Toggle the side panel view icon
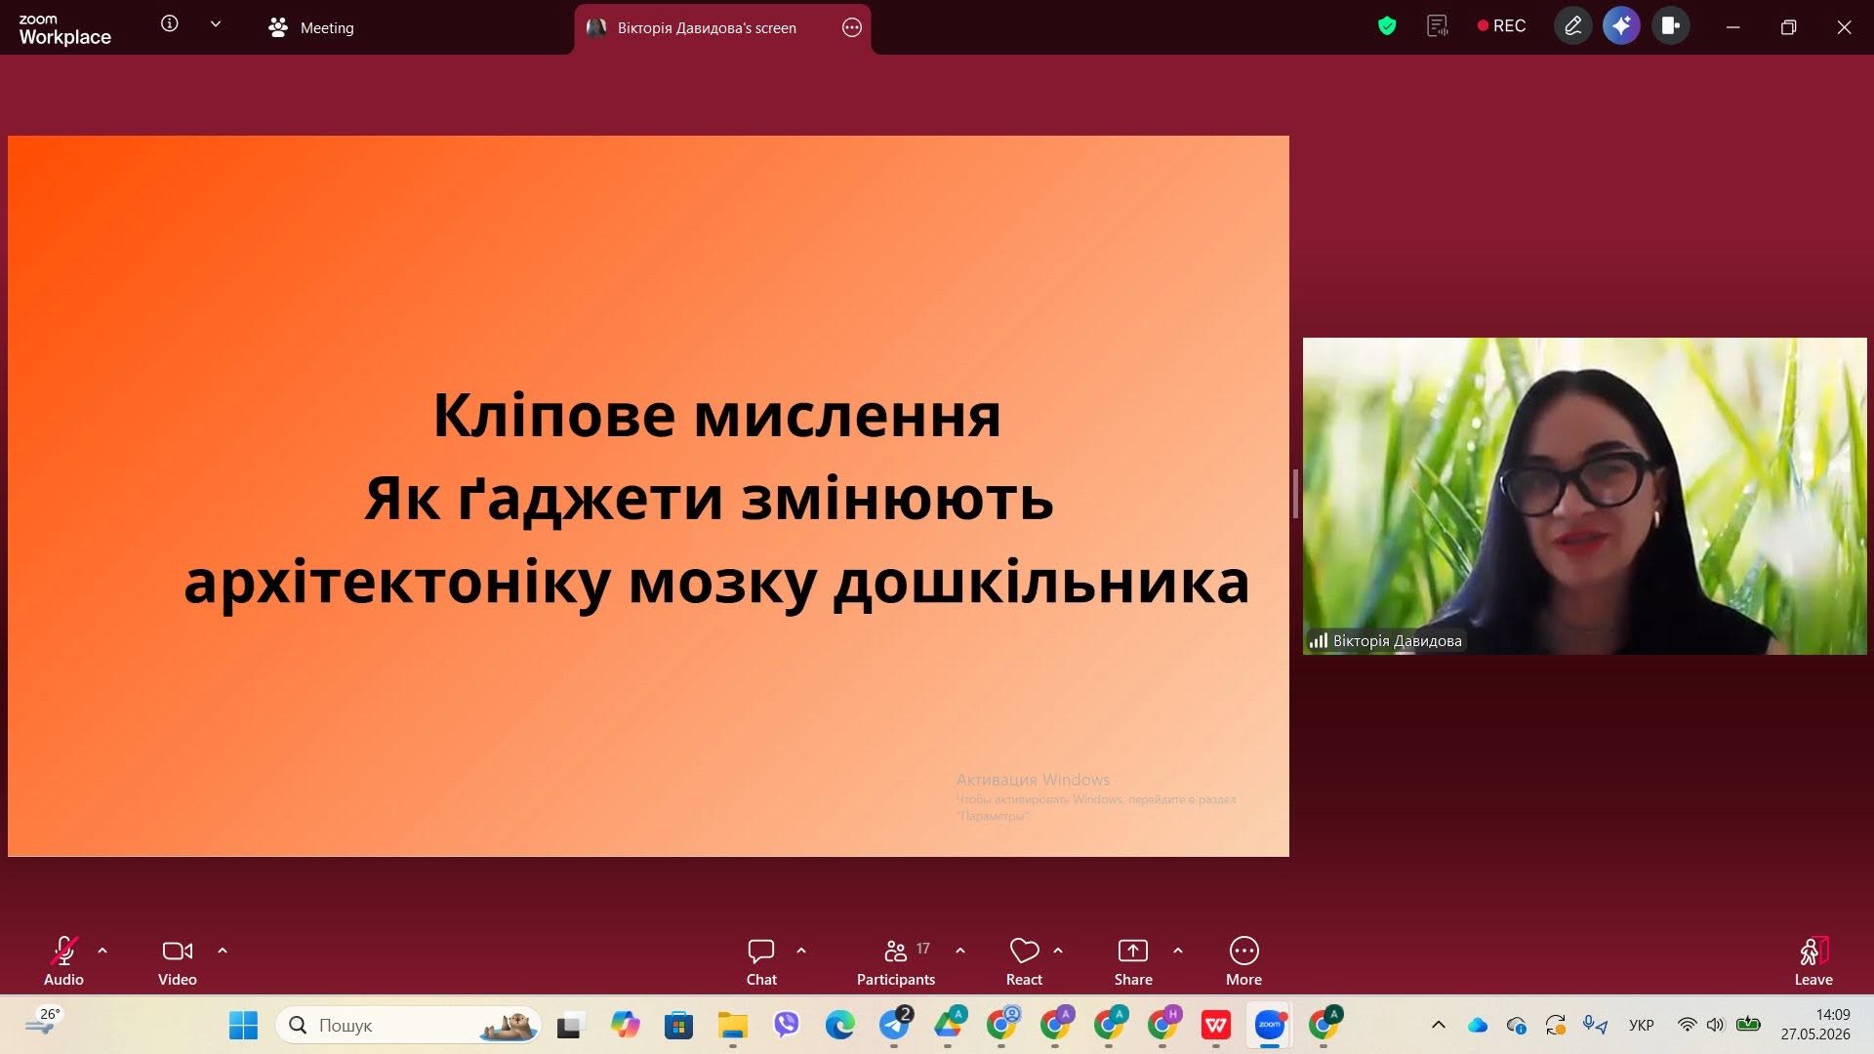This screenshot has width=1874, height=1054. (x=1670, y=26)
